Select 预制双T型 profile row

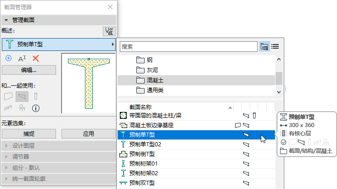coord(196,183)
